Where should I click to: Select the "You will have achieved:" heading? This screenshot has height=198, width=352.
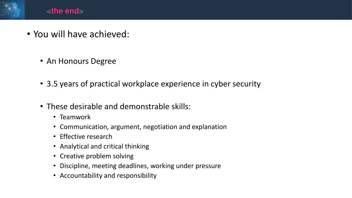[x=81, y=34]
